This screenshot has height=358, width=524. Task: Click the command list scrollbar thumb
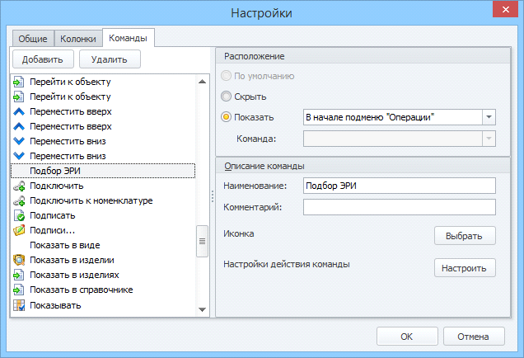click(x=202, y=241)
